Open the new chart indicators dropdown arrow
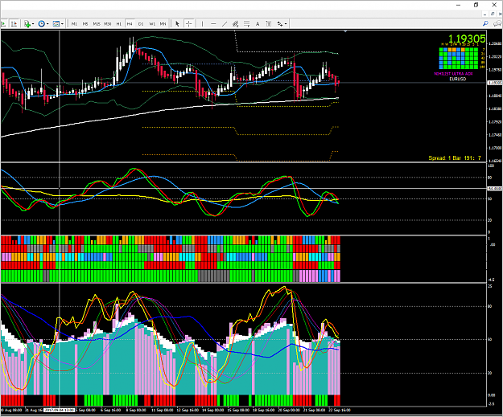Viewport: 503px width, 417px height. (33, 24)
